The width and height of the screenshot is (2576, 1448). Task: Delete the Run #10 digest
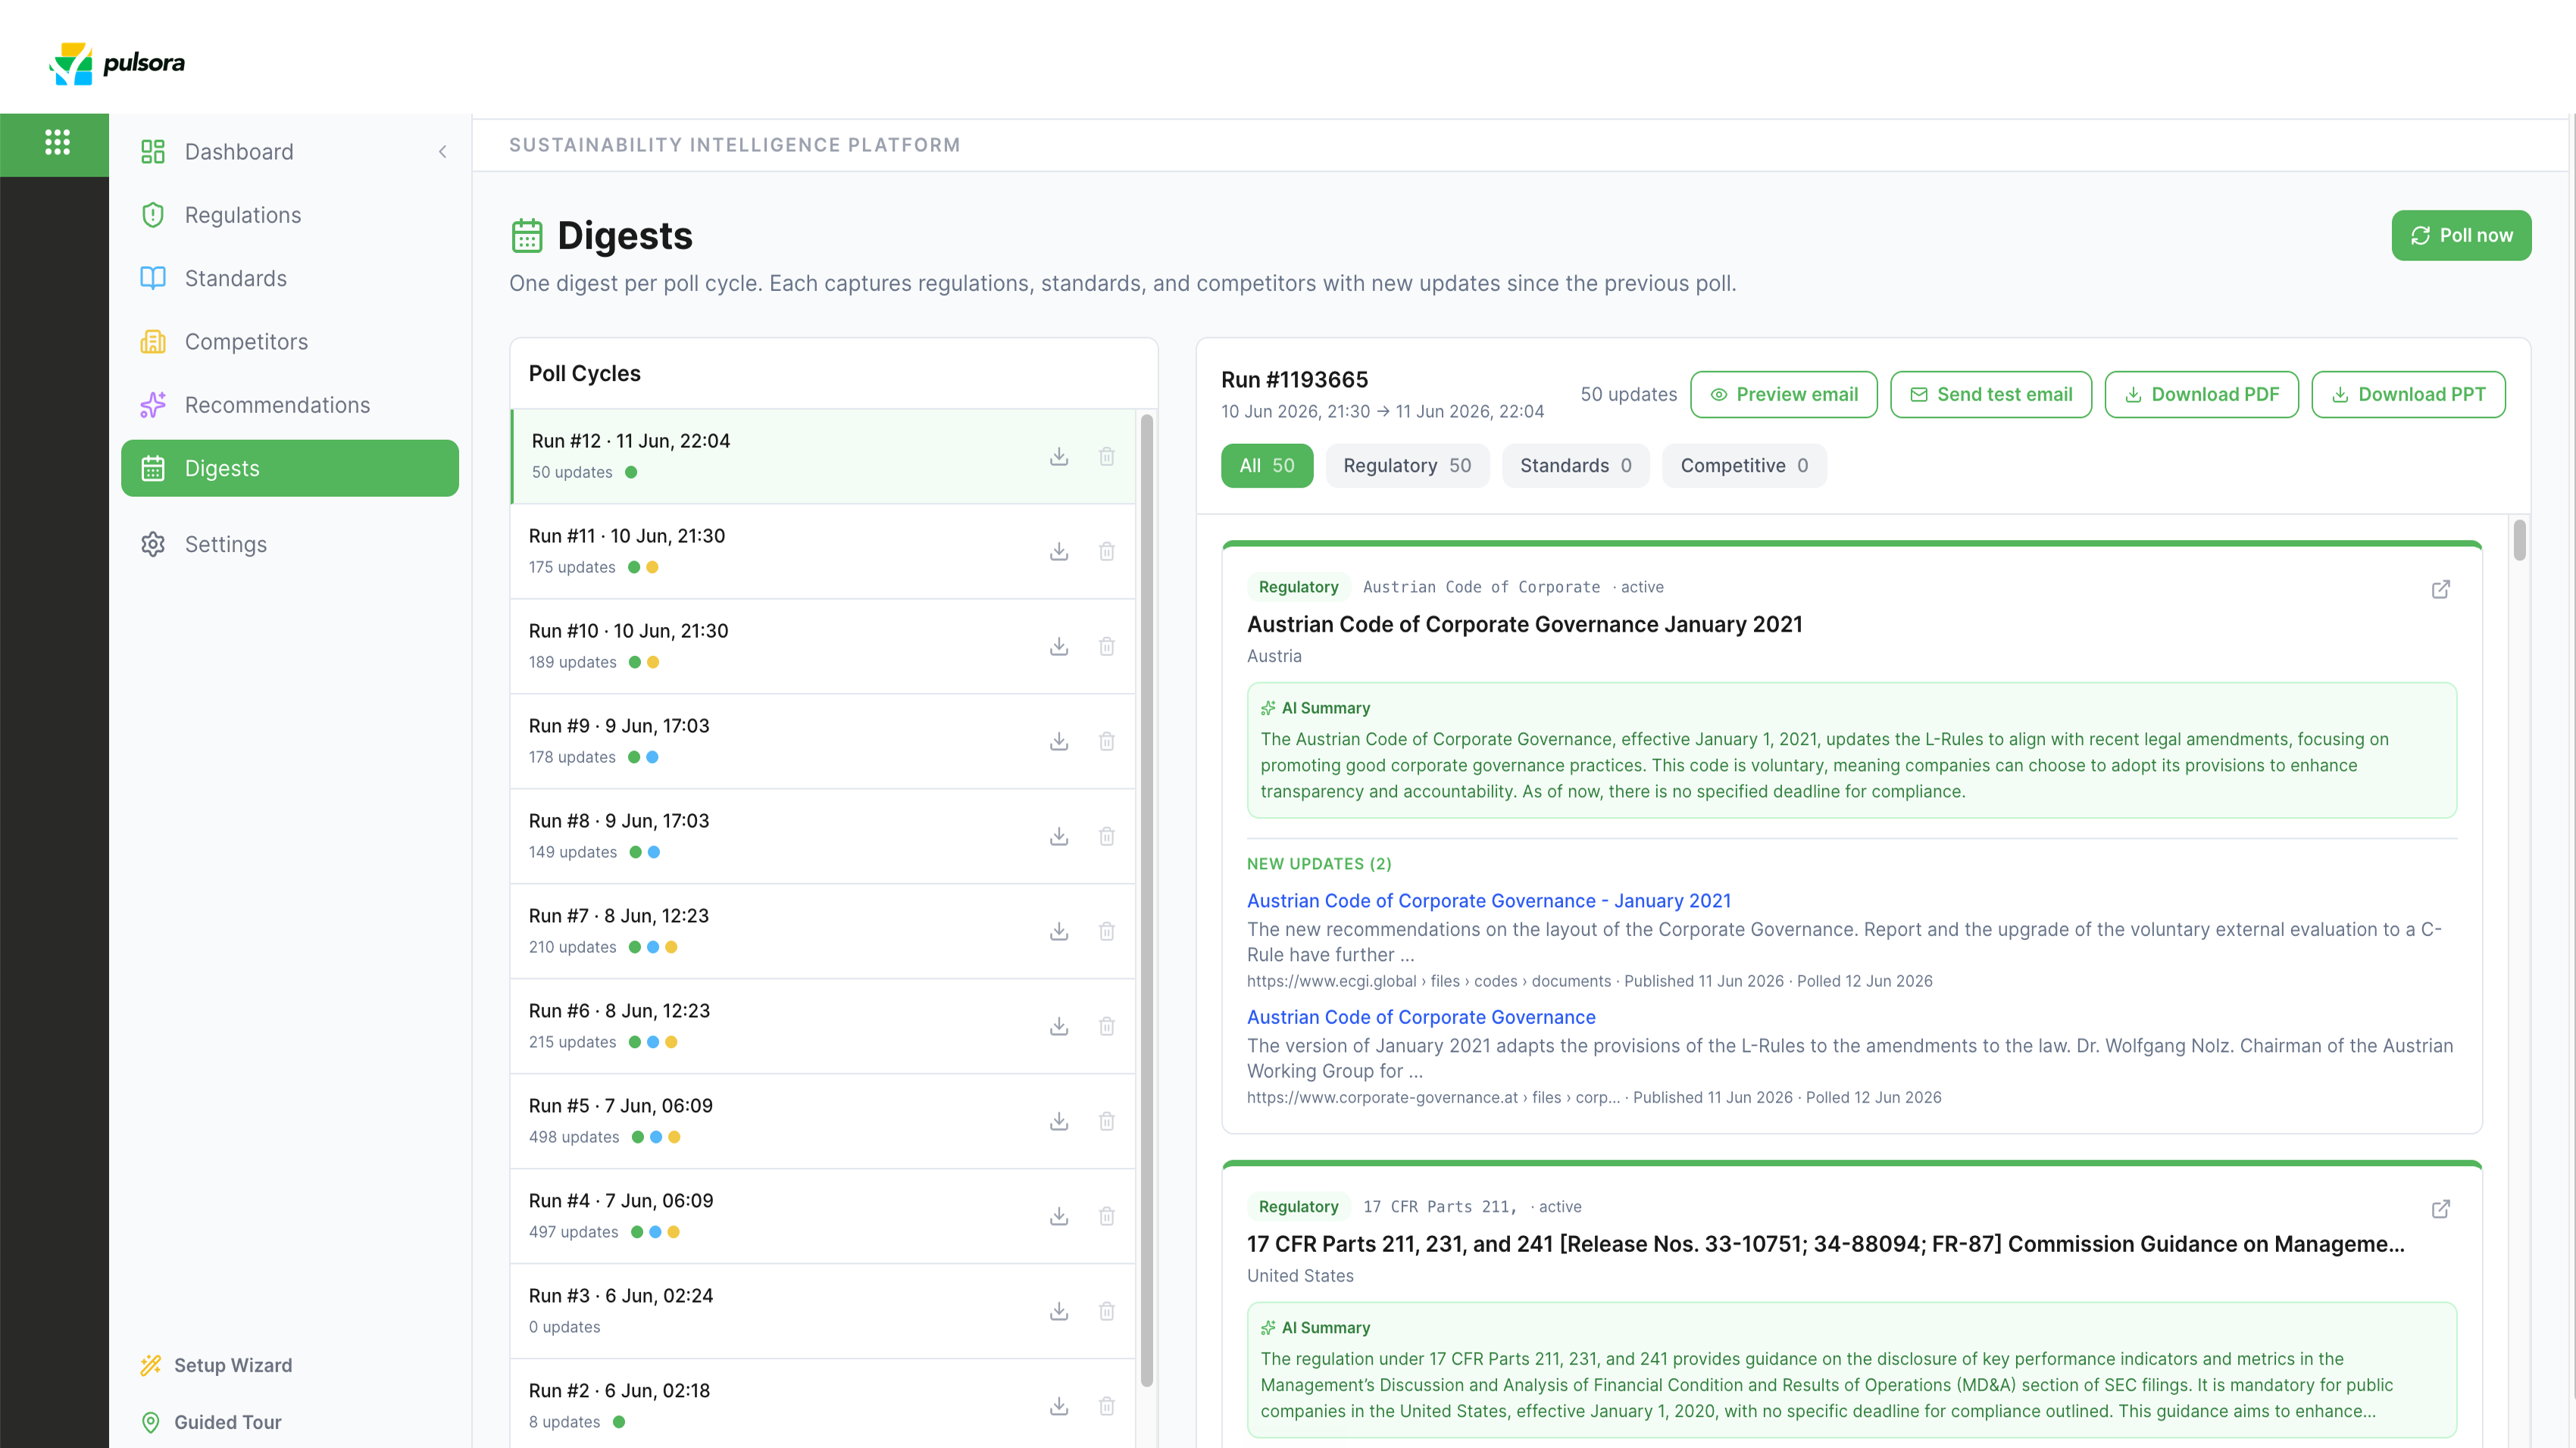click(x=1107, y=647)
